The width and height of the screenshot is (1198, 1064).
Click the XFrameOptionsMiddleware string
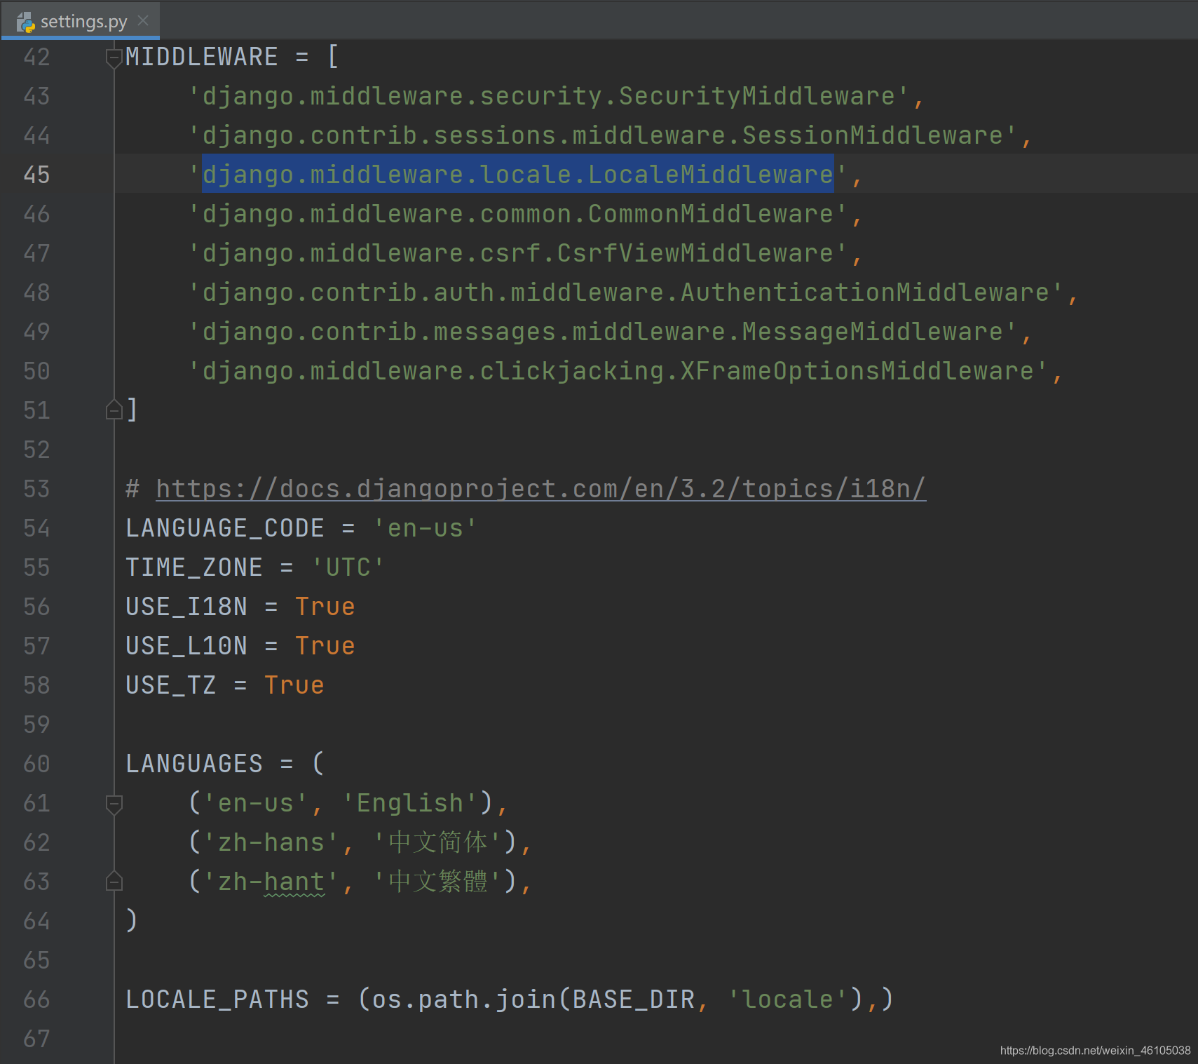618,371
